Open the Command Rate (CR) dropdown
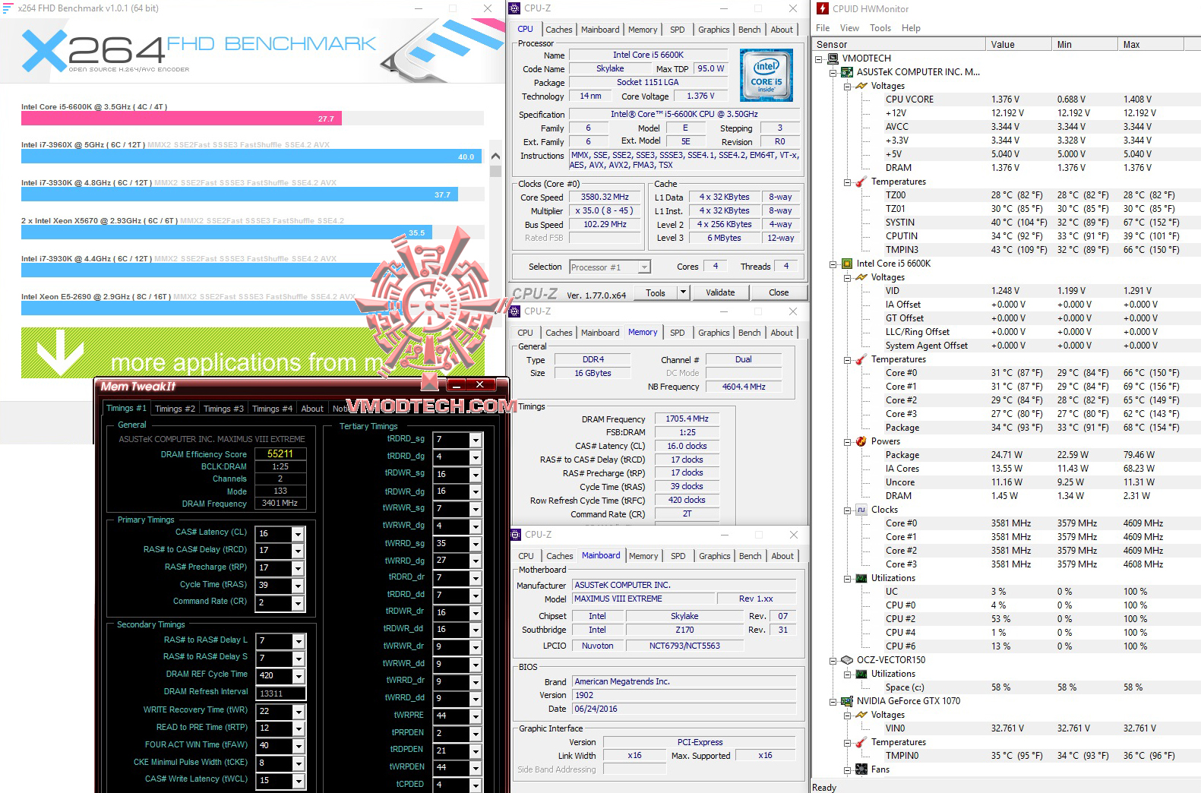This screenshot has width=1201, height=793. tap(298, 602)
